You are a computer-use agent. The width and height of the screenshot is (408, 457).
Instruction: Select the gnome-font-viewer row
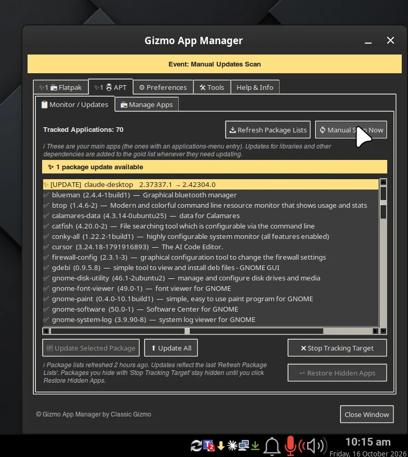210,288
